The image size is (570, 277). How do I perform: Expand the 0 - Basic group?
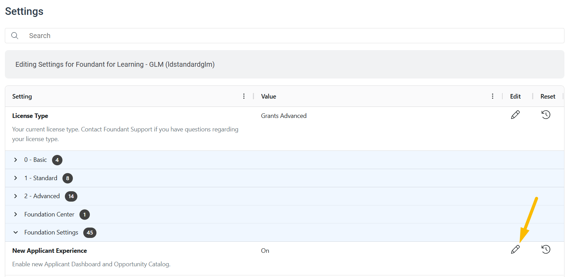[x=16, y=160]
